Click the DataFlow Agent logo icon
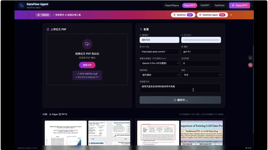This screenshot has height=150, width=268. (22, 5)
